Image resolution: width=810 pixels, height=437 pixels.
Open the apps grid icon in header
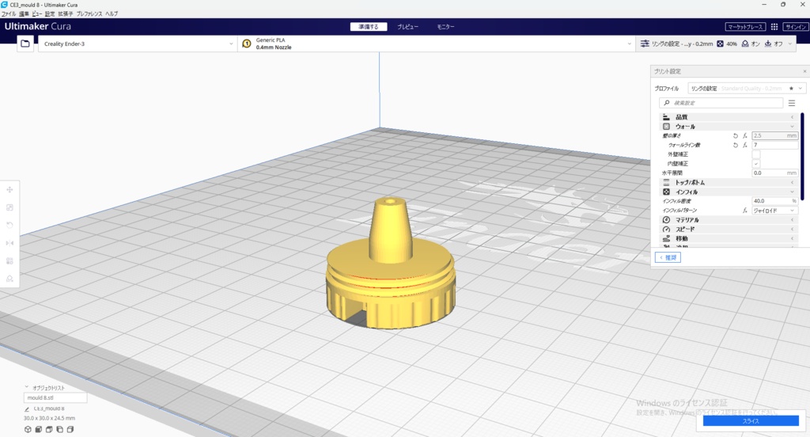(774, 27)
